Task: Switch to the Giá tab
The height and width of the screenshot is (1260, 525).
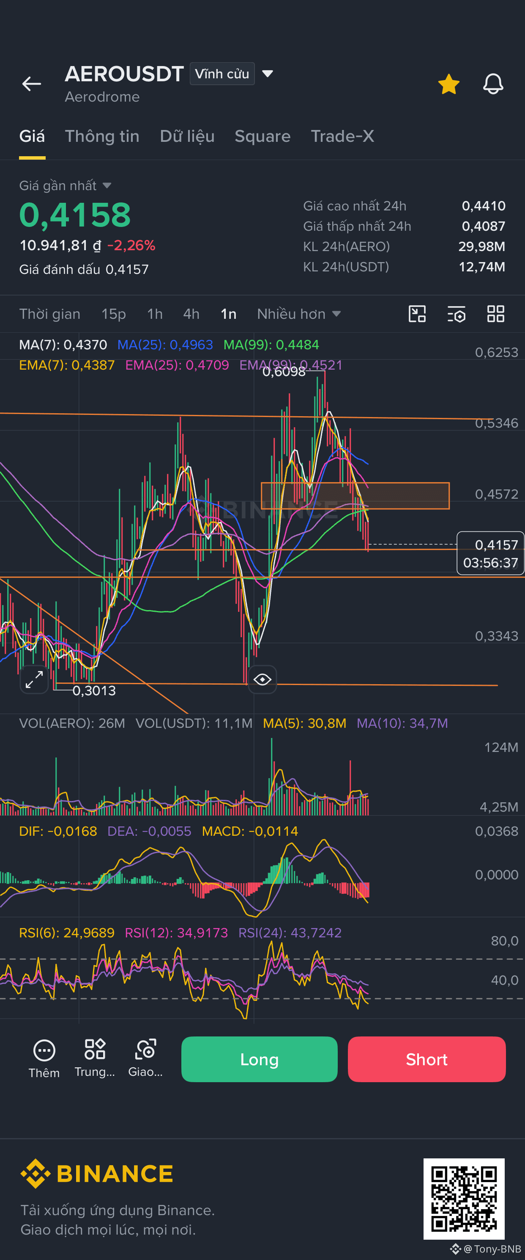Action: (32, 136)
